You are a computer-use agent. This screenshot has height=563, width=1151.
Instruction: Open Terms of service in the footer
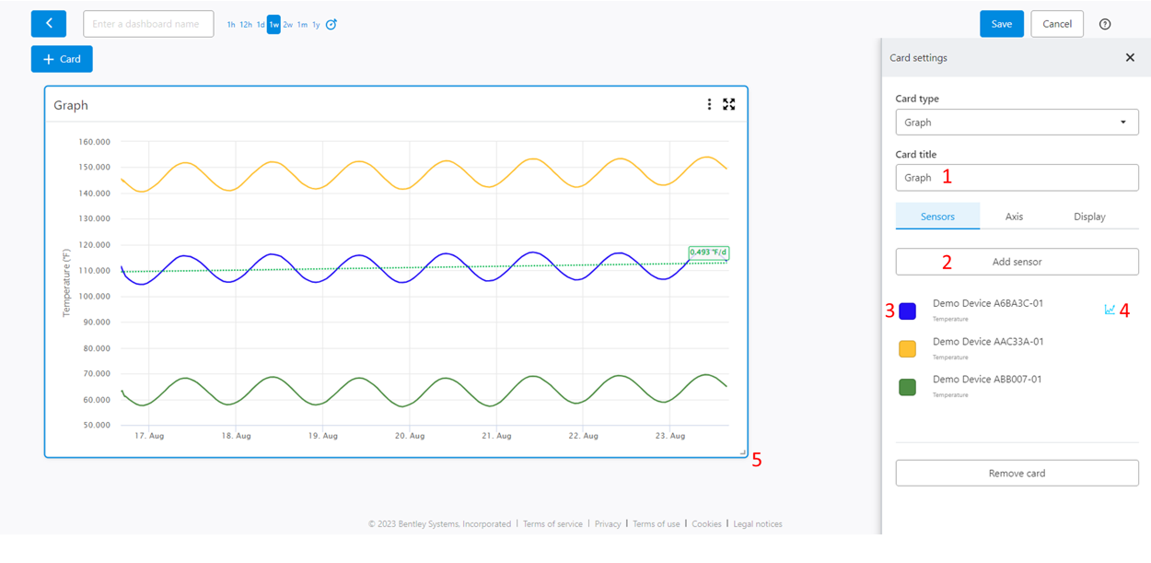552,523
